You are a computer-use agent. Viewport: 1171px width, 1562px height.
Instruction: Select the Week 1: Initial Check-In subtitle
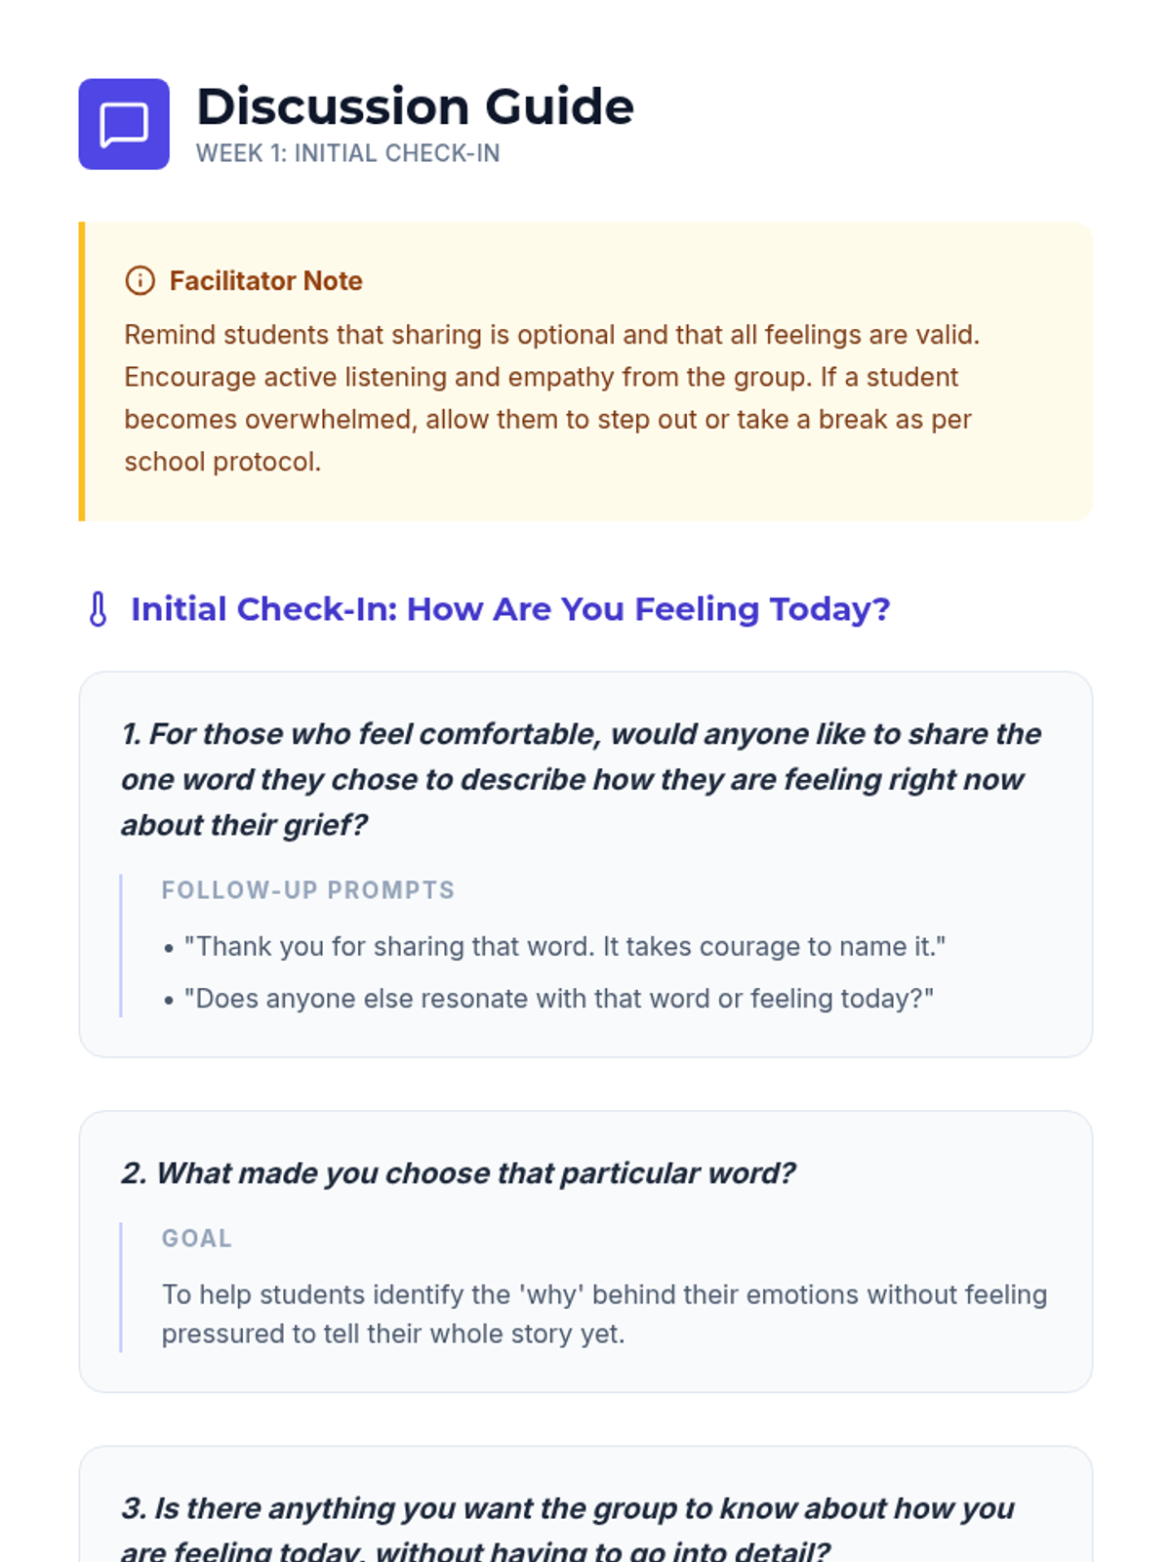tap(347, 153)
